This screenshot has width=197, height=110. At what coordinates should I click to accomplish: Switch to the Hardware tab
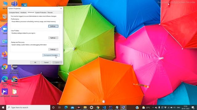click(x=23, y=13)
